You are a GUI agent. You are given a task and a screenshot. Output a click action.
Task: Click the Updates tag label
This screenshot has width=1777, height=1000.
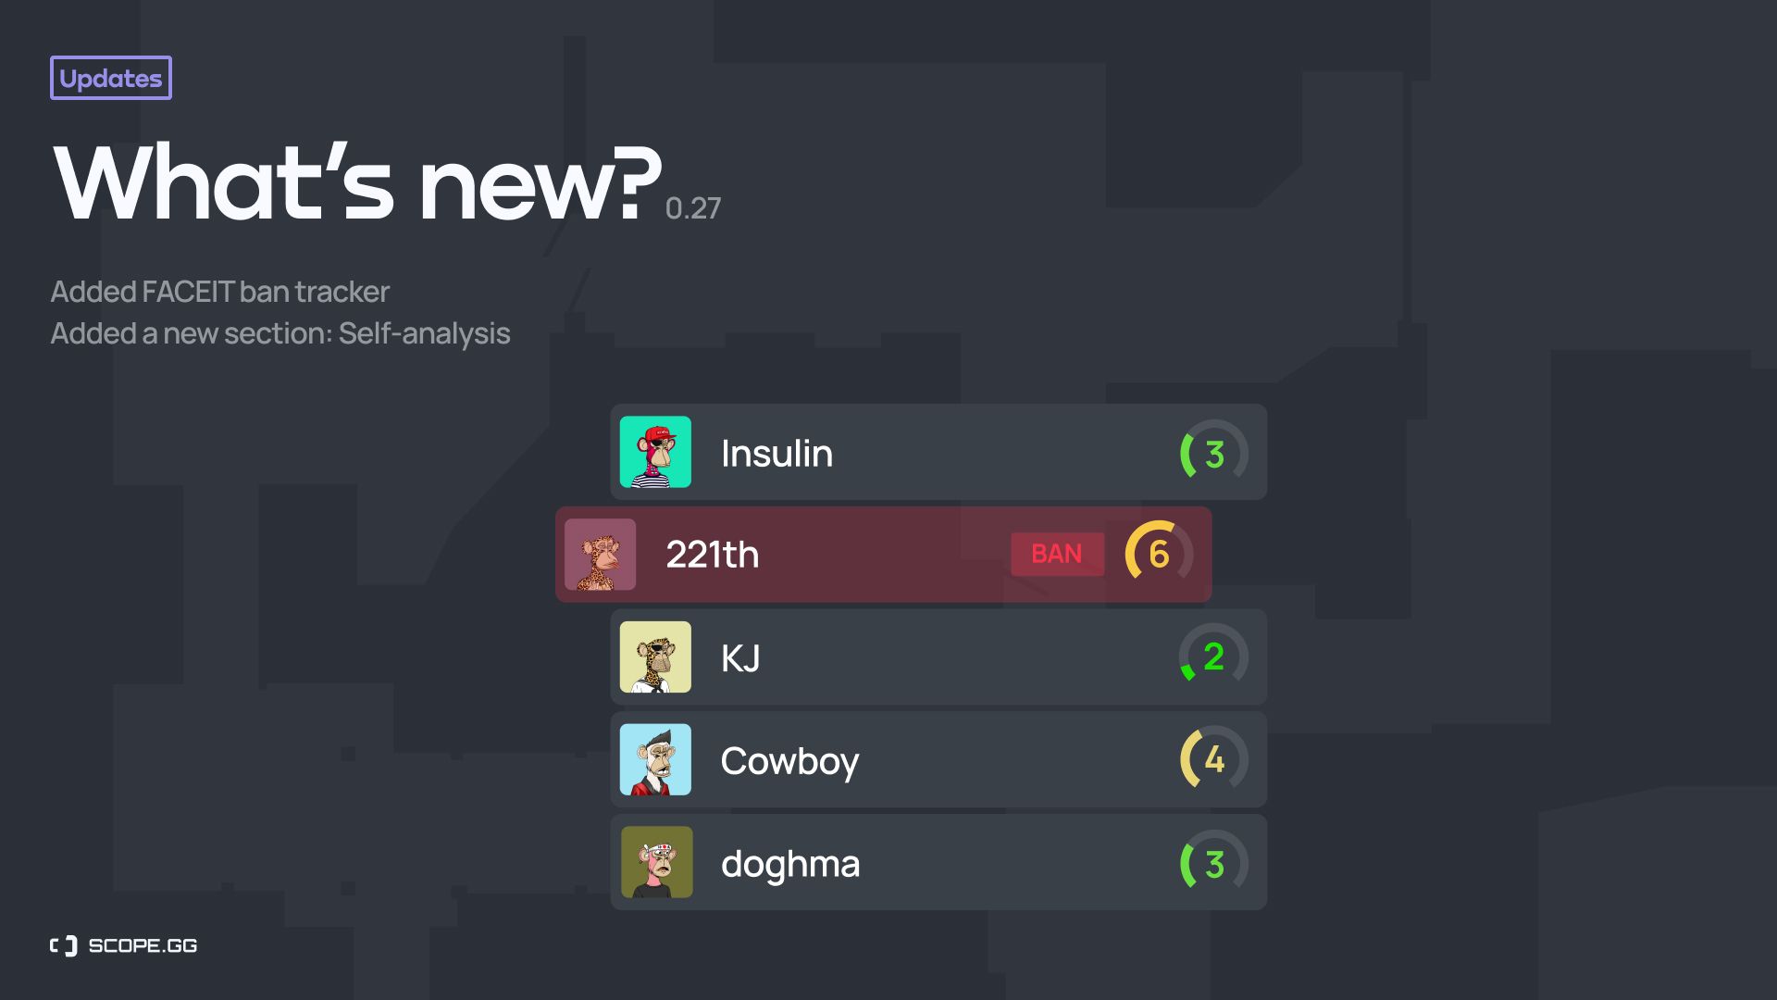pos(110,77)
